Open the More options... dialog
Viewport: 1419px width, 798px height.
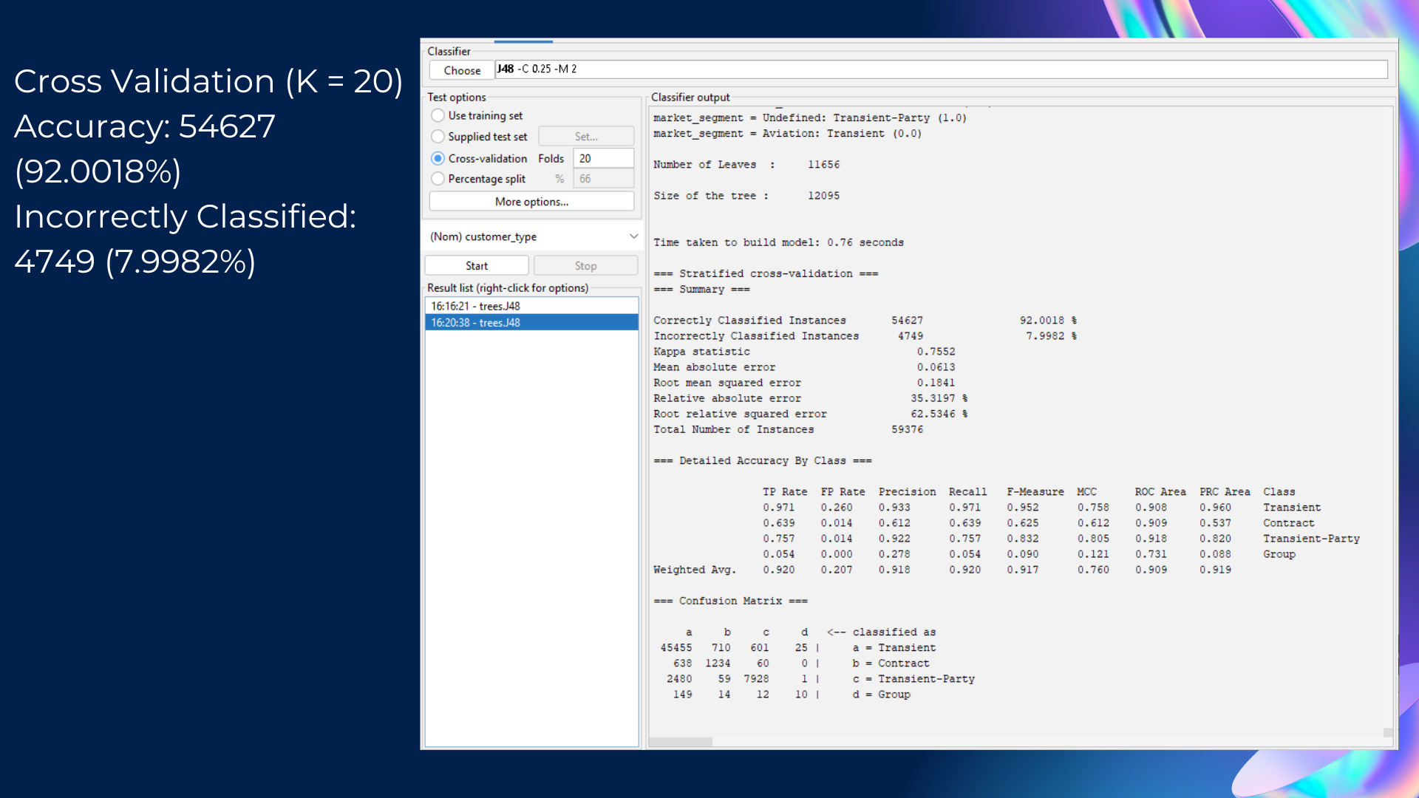[x=531, y=202]
